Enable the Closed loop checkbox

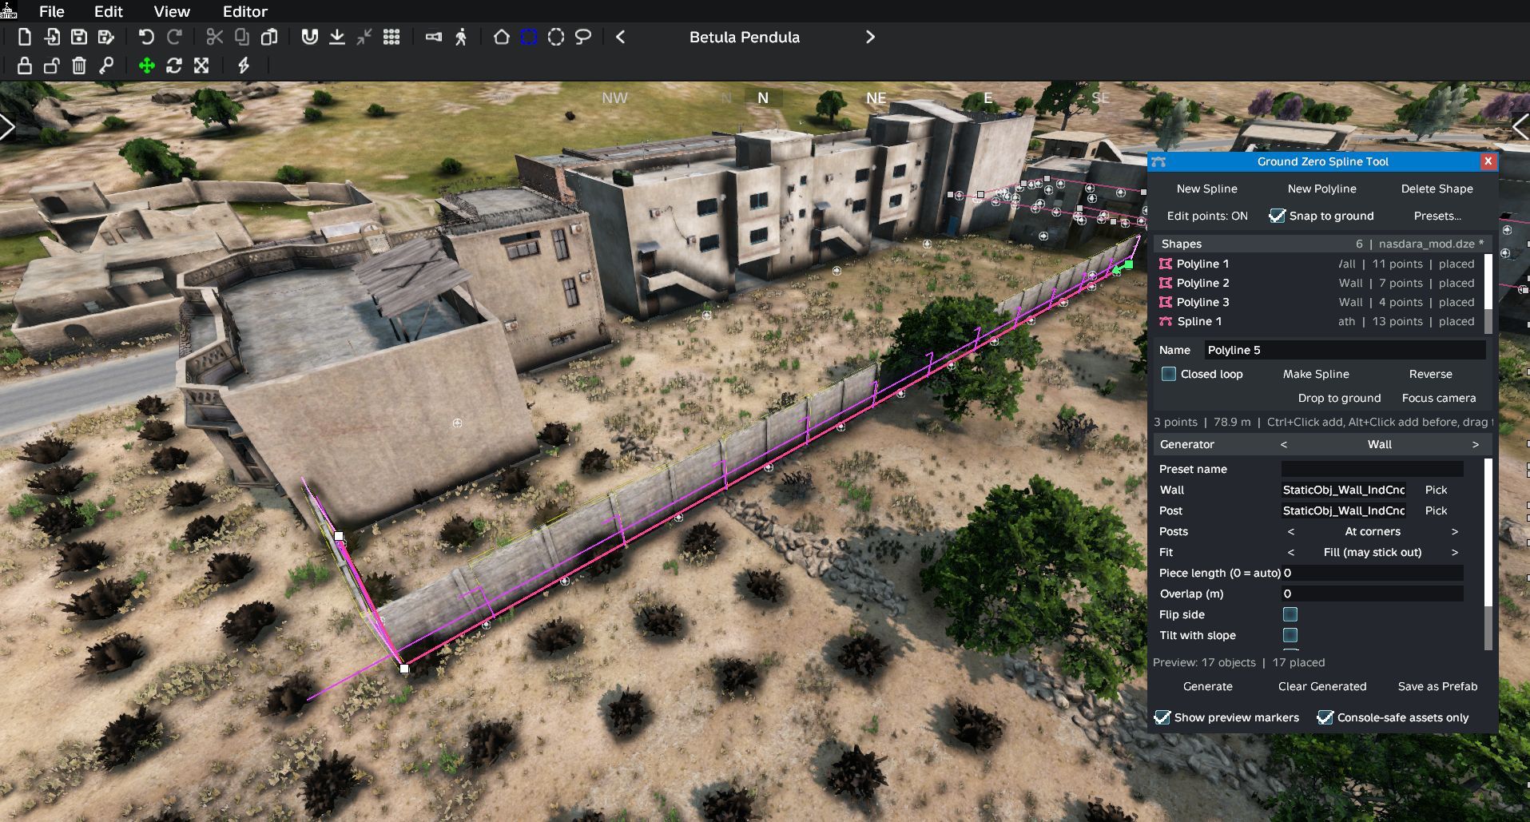(x=1169, y=374)
